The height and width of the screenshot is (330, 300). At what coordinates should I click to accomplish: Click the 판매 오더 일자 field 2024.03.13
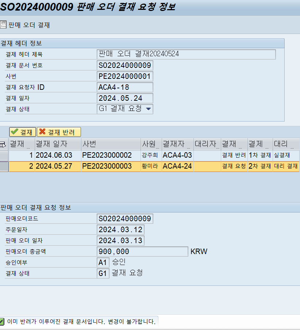click(x=120, y=240)
